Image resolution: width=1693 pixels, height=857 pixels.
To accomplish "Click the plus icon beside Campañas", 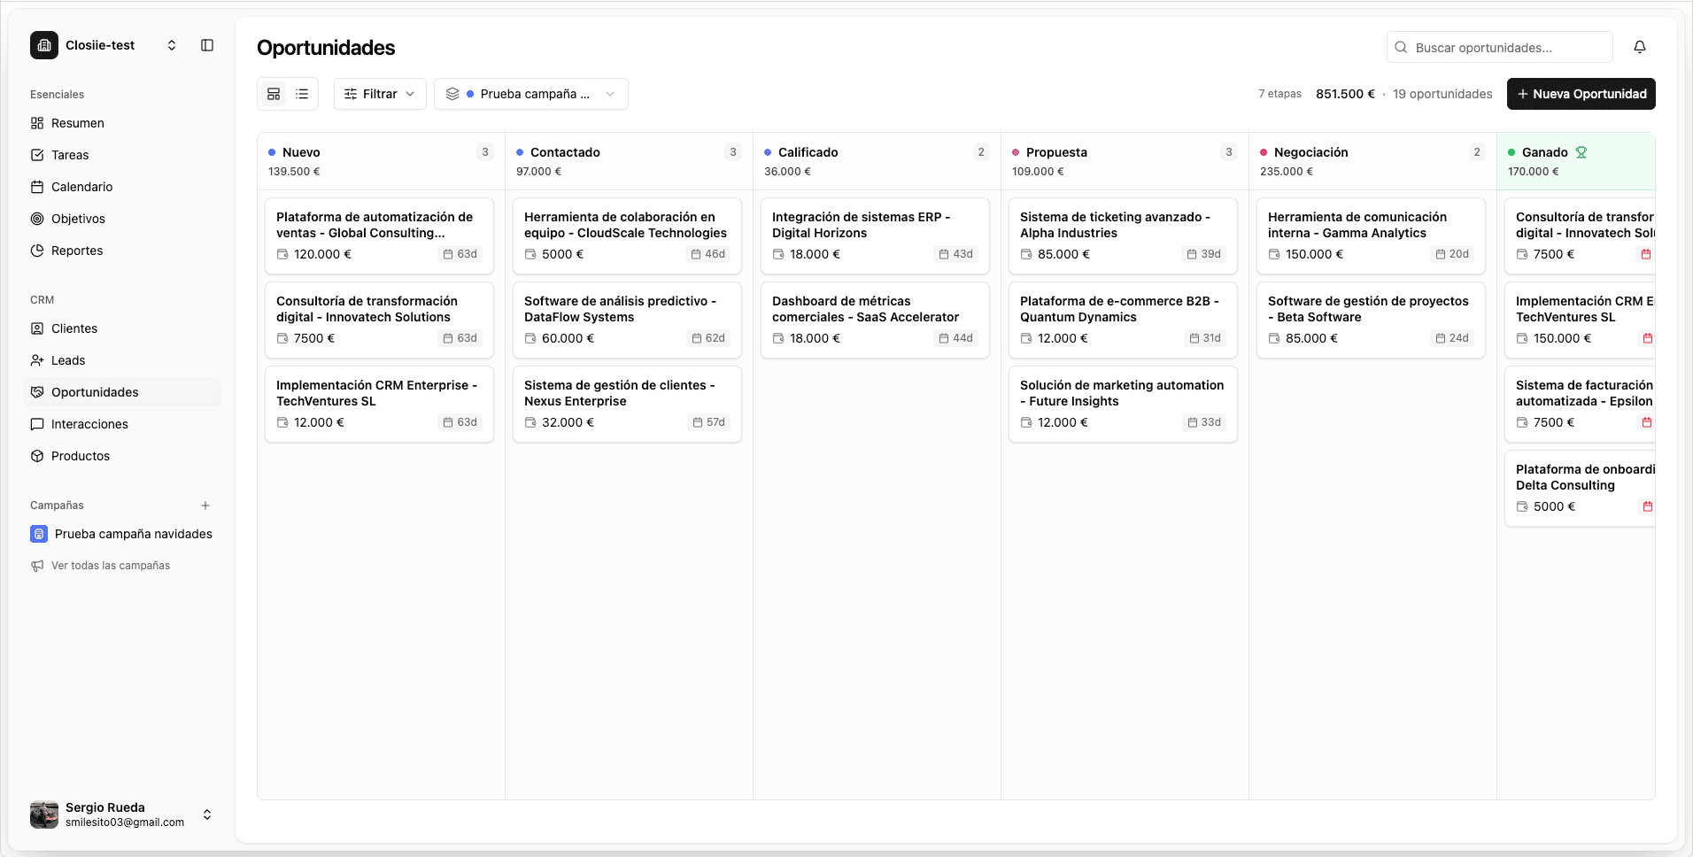I will (205, 506).
